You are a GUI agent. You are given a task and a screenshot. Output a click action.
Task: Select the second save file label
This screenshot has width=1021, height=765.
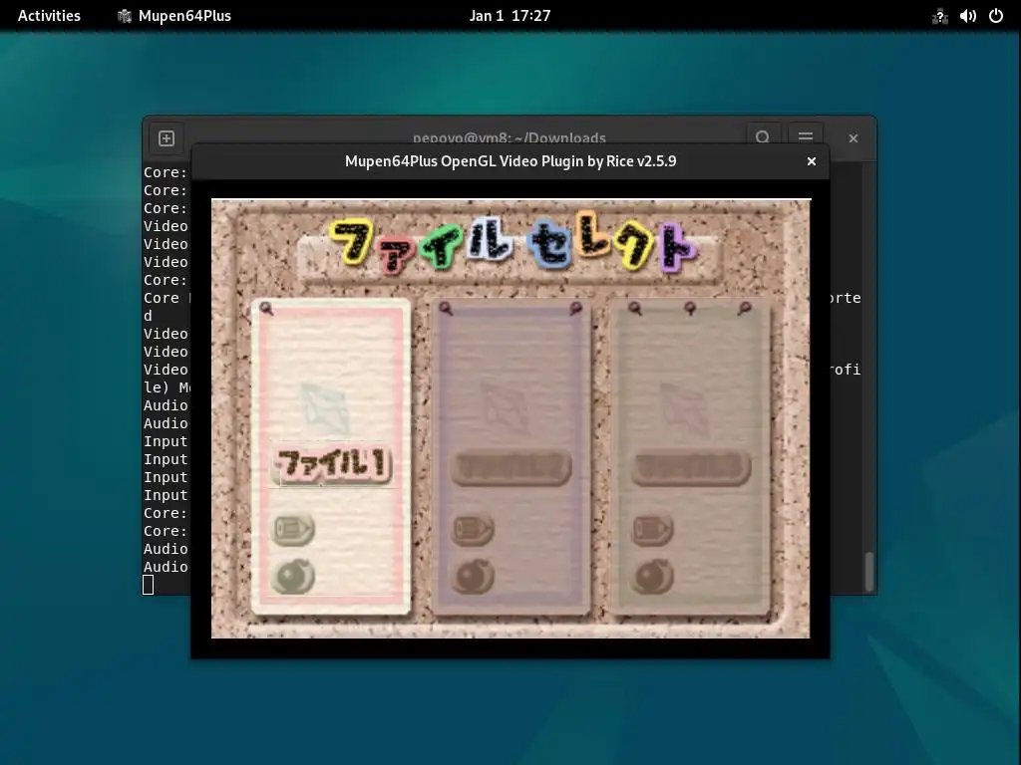pyautogui.click(x=511, y=468)
